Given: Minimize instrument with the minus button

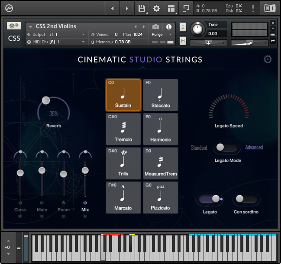Looking at the screenshot, I should click(x=273, y=29).
